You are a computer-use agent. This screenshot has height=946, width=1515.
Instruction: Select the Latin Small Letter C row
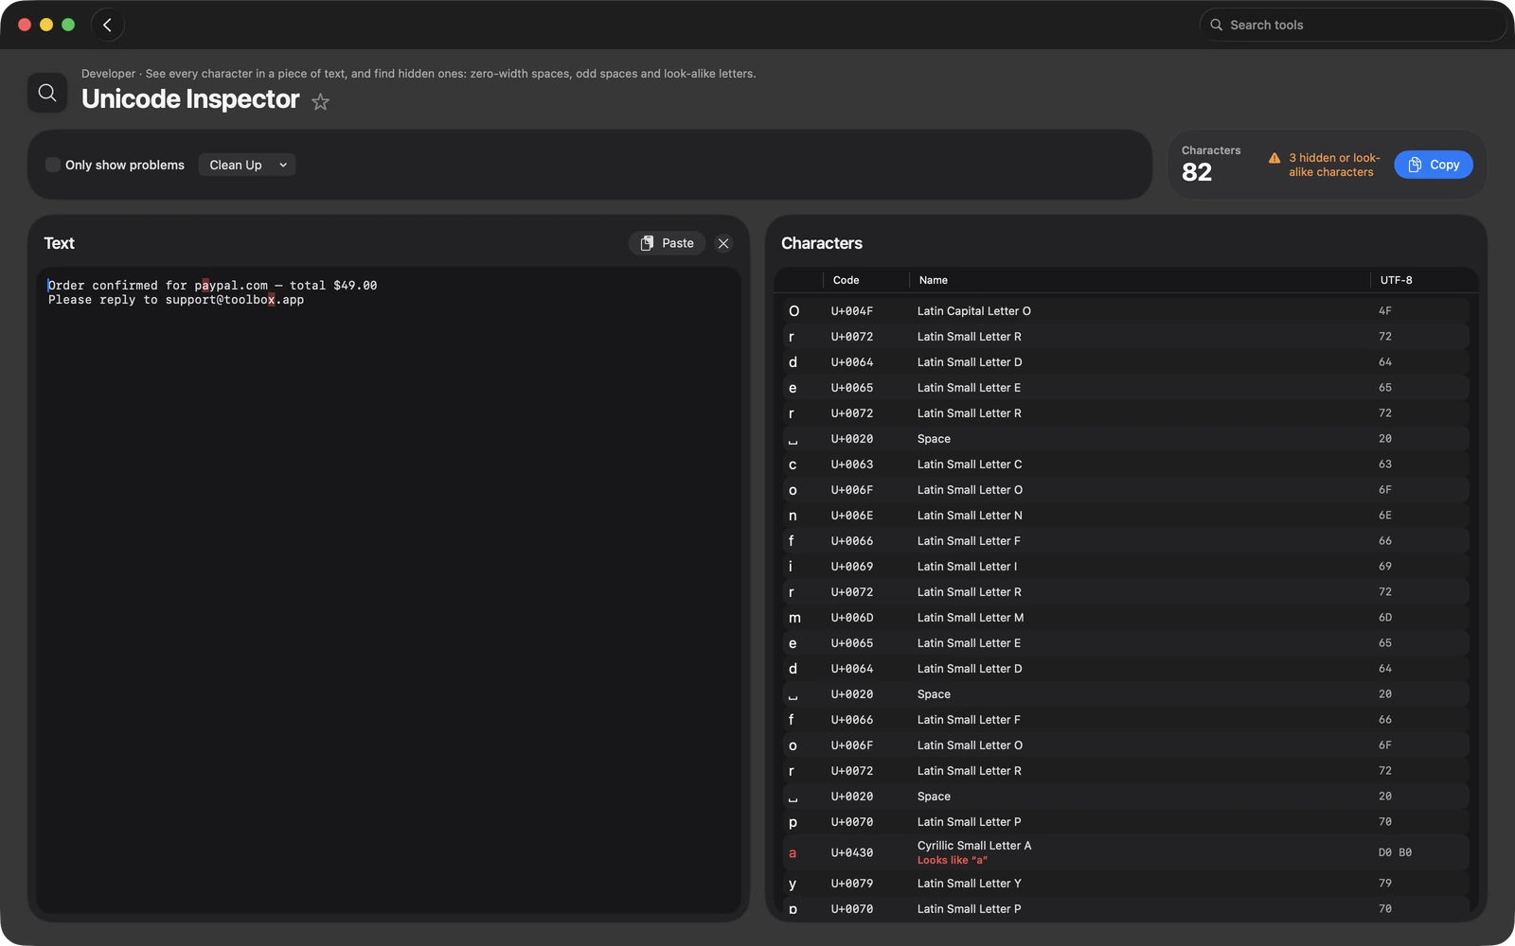pos(1126,464)
